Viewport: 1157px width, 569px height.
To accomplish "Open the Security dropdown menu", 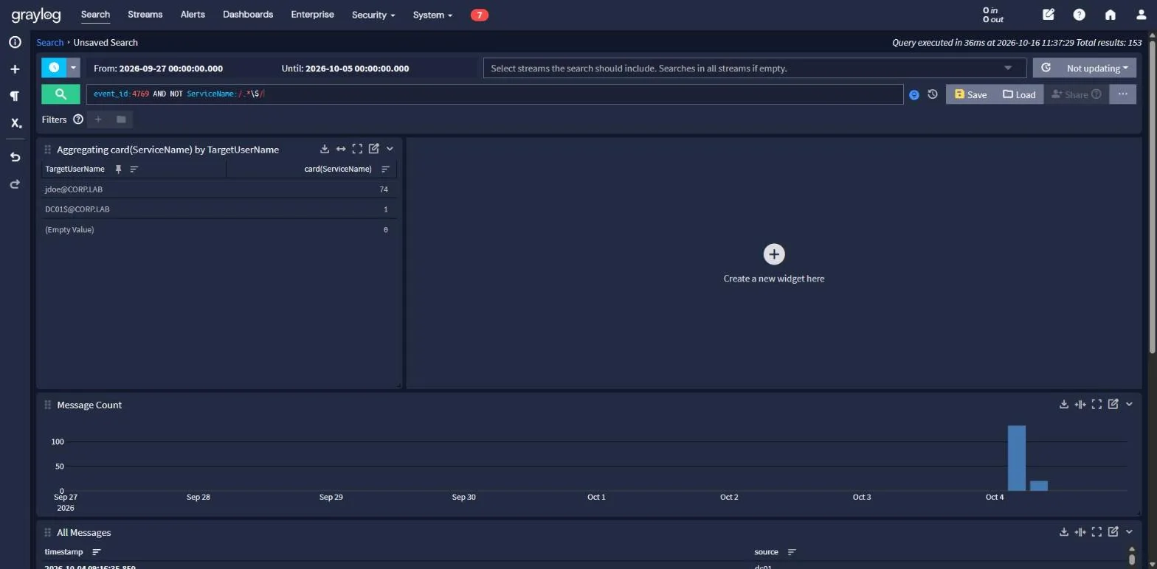I will click(x=373, y=15).
